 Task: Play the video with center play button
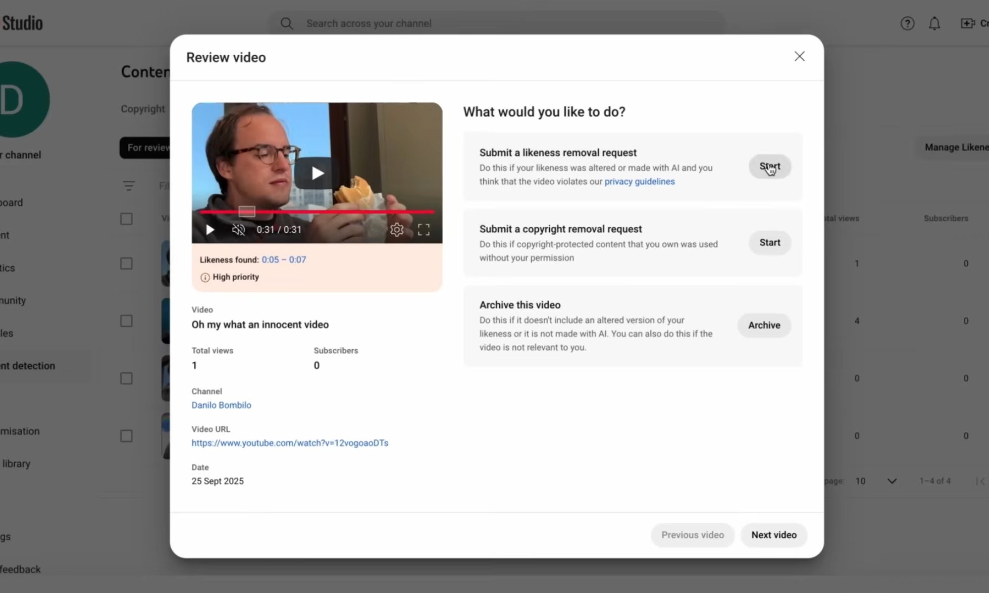(317, 173)
